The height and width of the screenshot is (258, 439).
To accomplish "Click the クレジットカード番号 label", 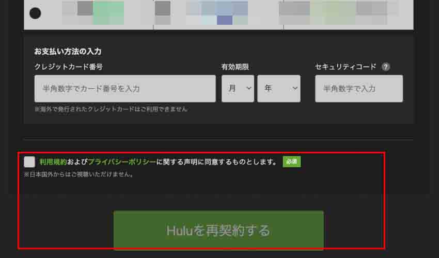I will [x=69, y=67].
